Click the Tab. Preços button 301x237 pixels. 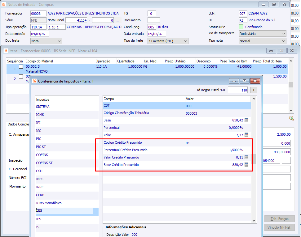point(279,219)
